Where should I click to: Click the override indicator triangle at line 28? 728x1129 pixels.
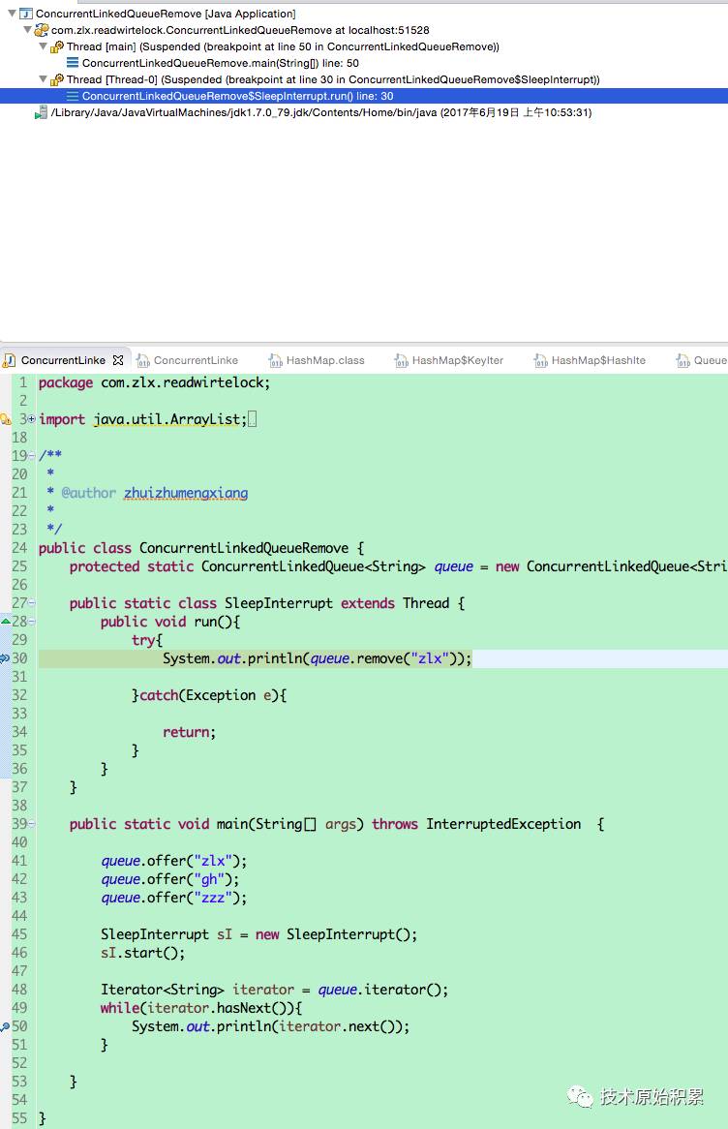click(5, 621)
